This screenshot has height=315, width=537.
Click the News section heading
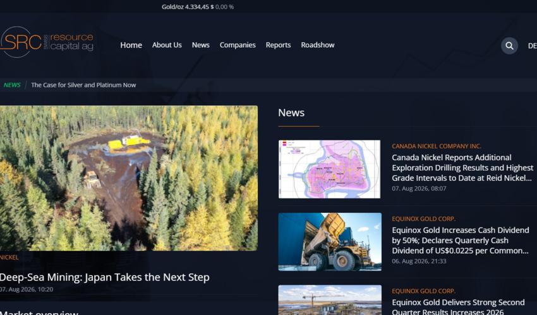(x=291, y=113)
